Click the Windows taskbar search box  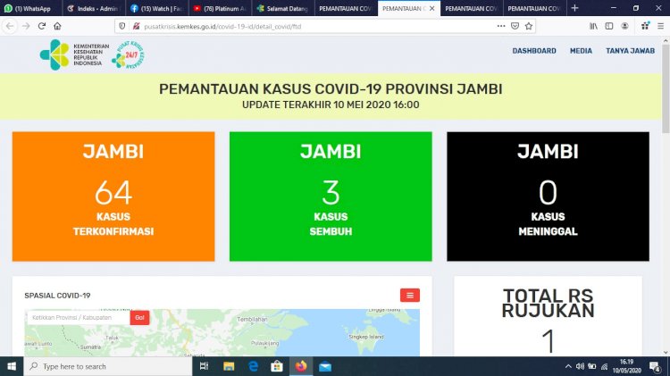pos(108,366)
